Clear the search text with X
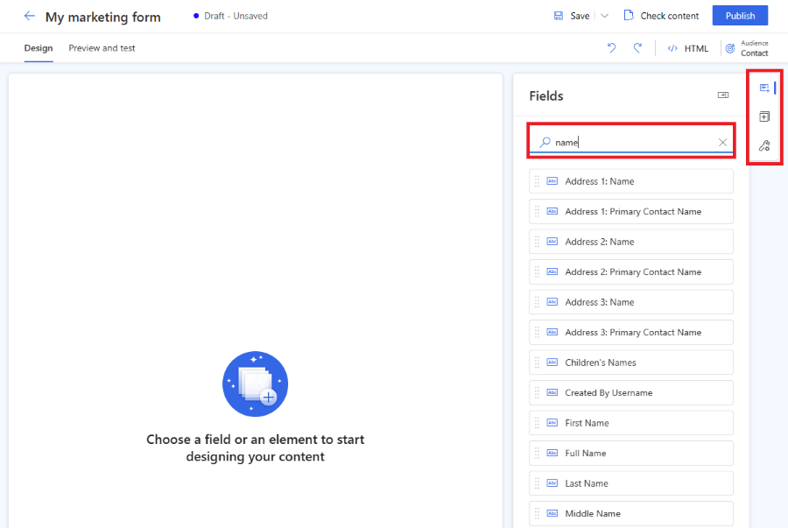Screen dimensions: 788x528 (722, 142)
